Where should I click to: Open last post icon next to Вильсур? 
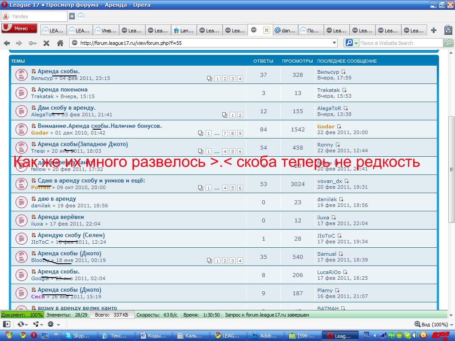coord(343,72)
